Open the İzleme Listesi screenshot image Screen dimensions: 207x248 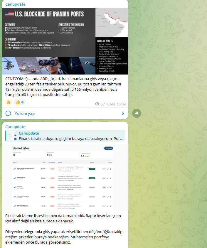(x=65, y=178)
